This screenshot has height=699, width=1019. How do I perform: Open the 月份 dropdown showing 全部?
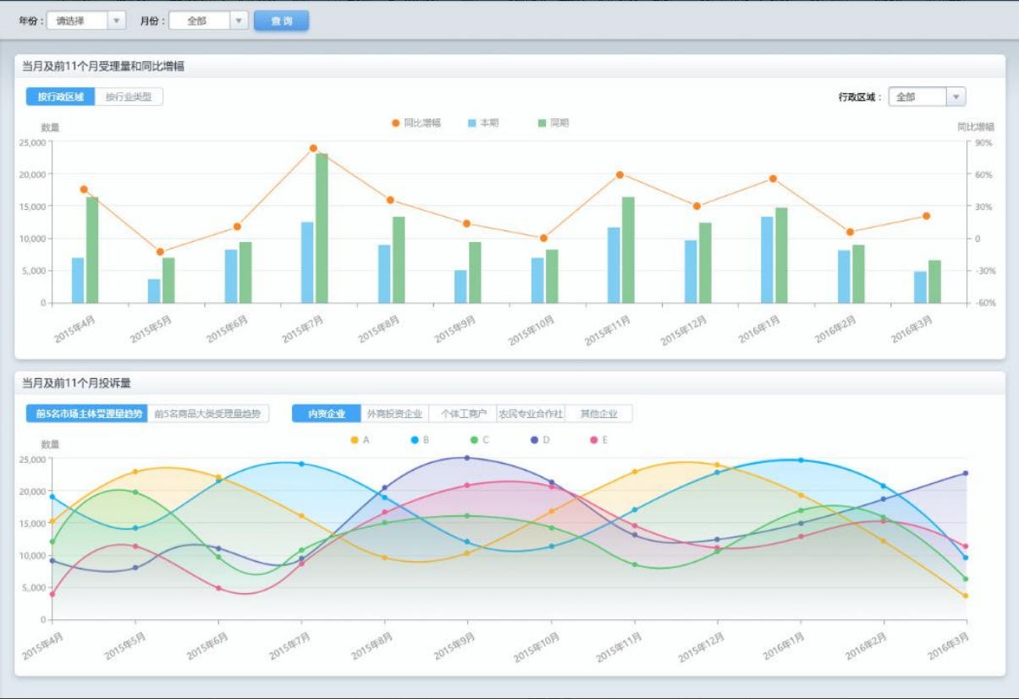(x=208, y=21)
